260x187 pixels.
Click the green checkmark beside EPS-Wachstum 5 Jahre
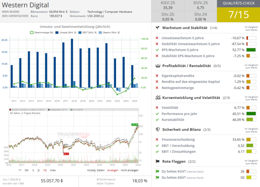tap(157, 50)
